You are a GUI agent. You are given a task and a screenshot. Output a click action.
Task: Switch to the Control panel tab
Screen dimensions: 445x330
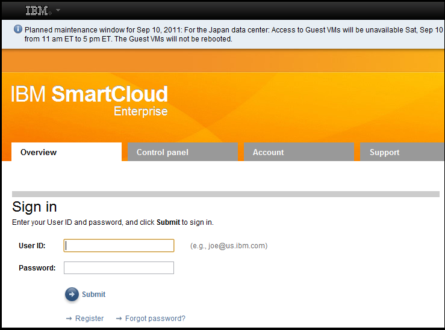click(182, 152)
